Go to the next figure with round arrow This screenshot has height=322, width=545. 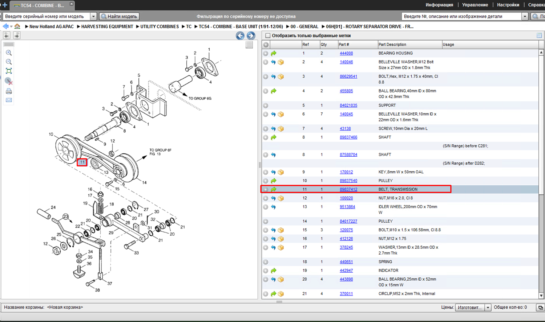(251, 36)
